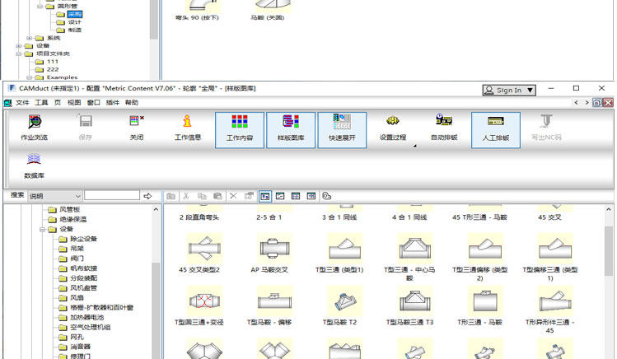Open the 帮助 menu
The image size is (617, 359).
click(x=132, y=103)
